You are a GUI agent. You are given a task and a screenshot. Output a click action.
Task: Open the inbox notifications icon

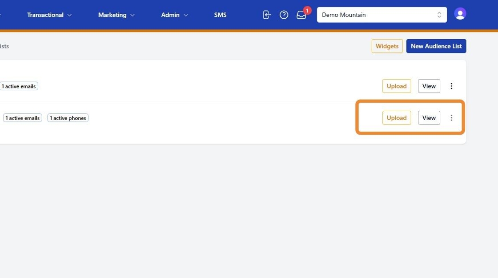tap(301, 15)
